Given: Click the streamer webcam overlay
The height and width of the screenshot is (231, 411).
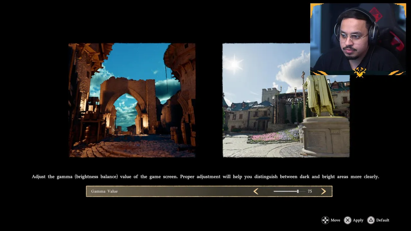Looking at the screenshot, I should click(x=358, y=39).
